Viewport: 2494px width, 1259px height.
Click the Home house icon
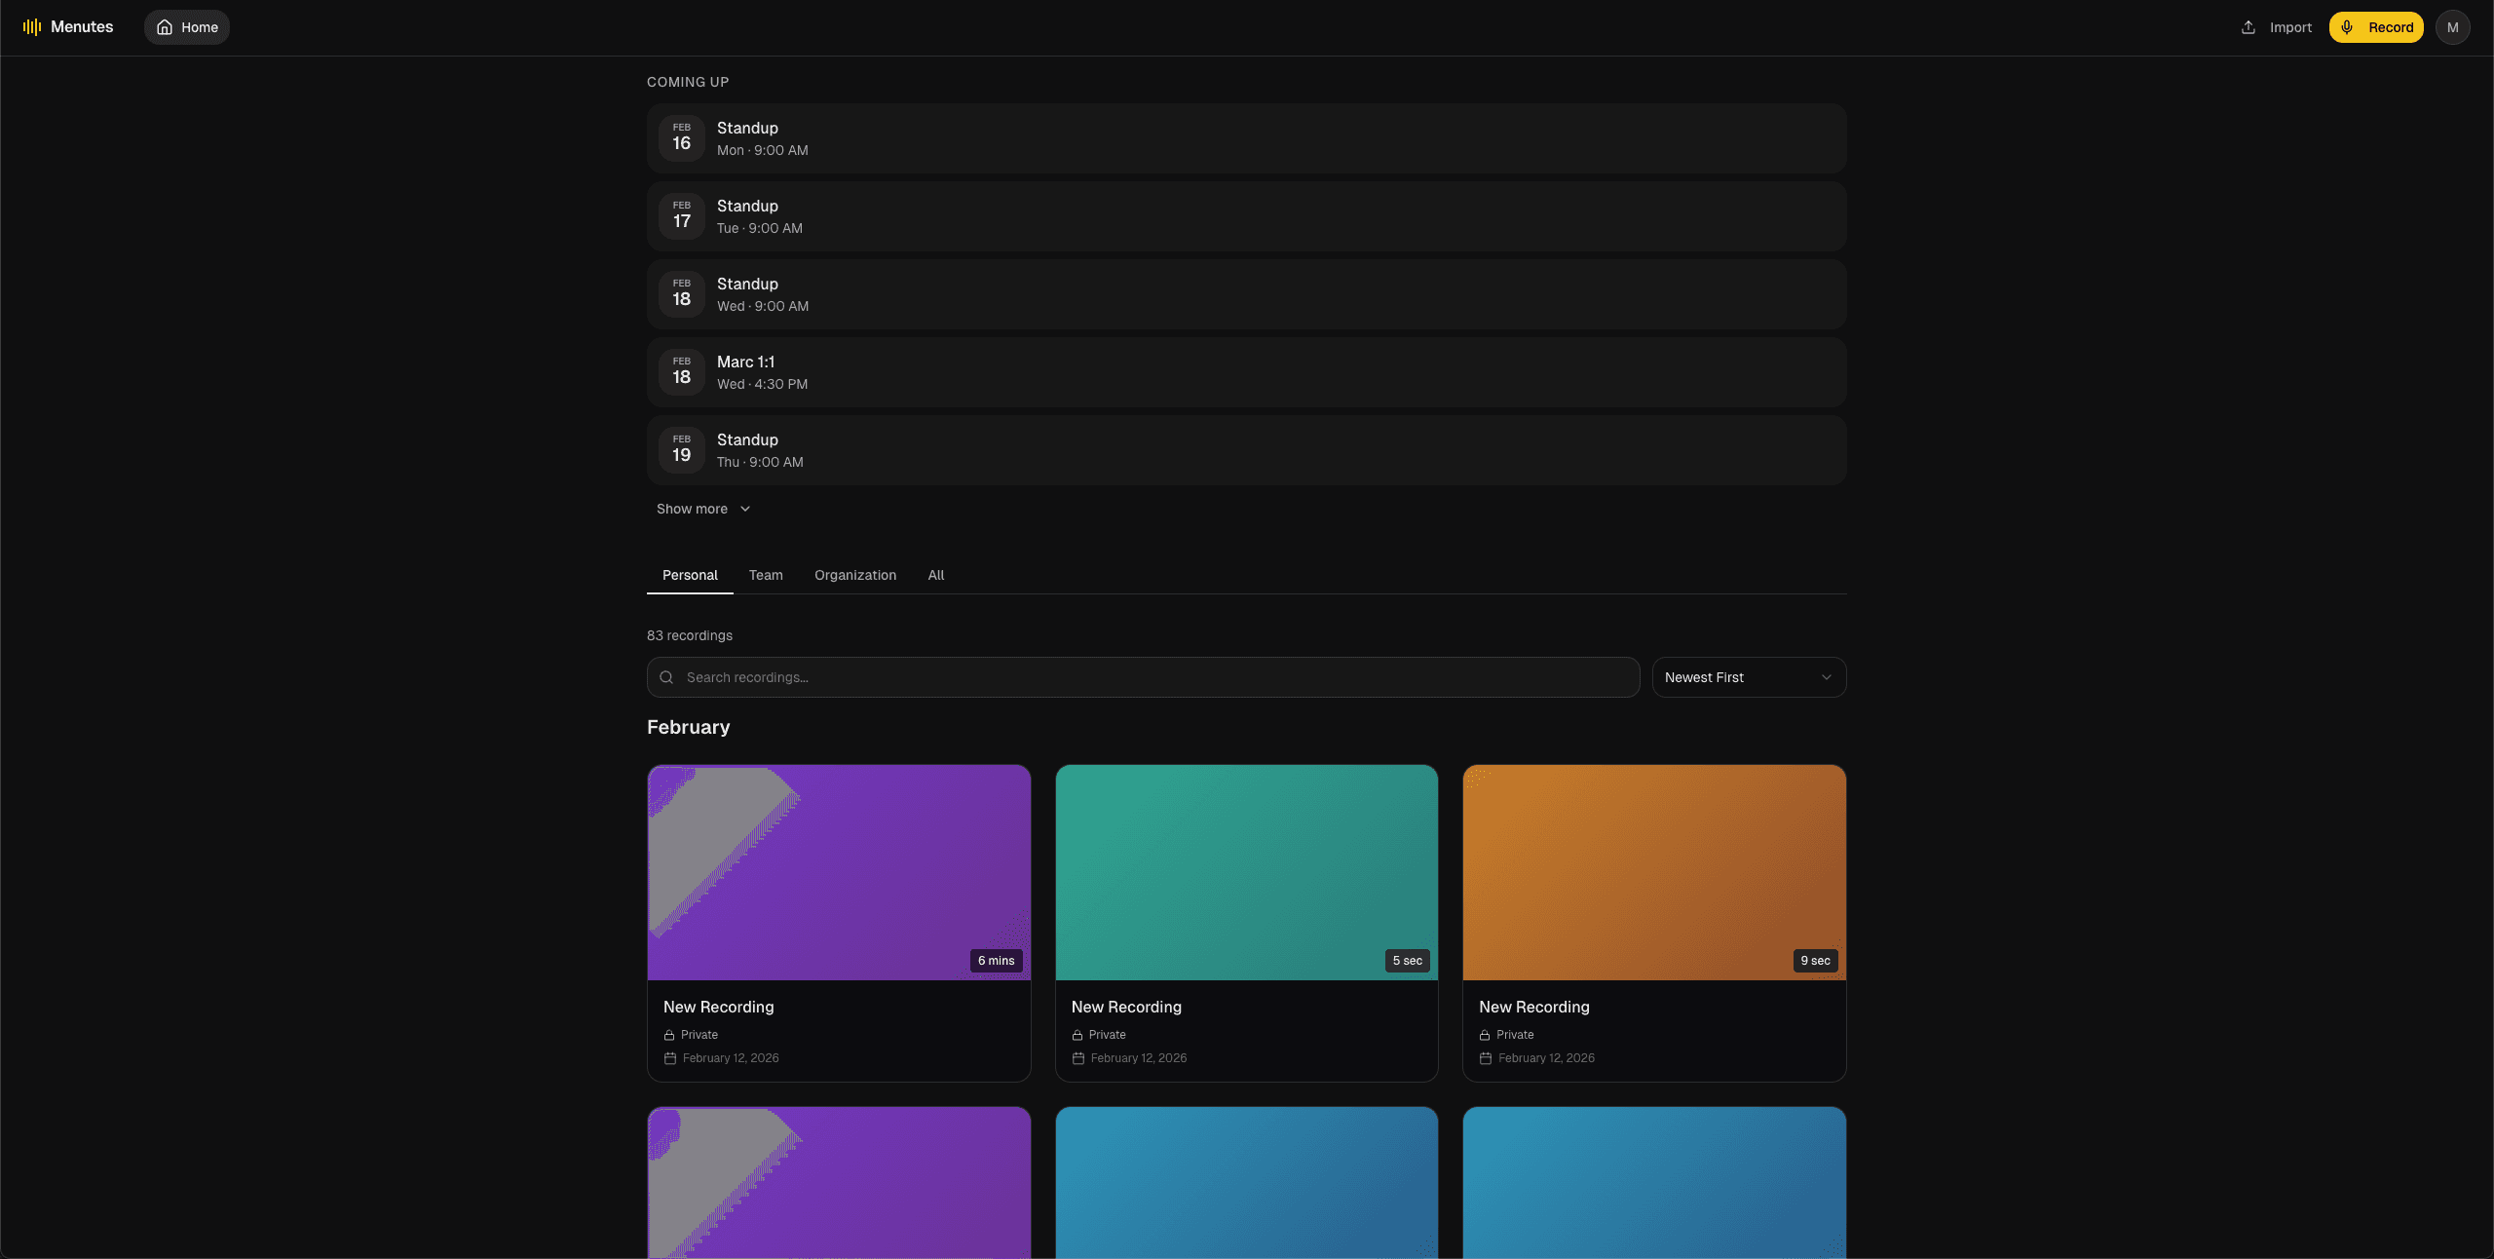point(165,27)
